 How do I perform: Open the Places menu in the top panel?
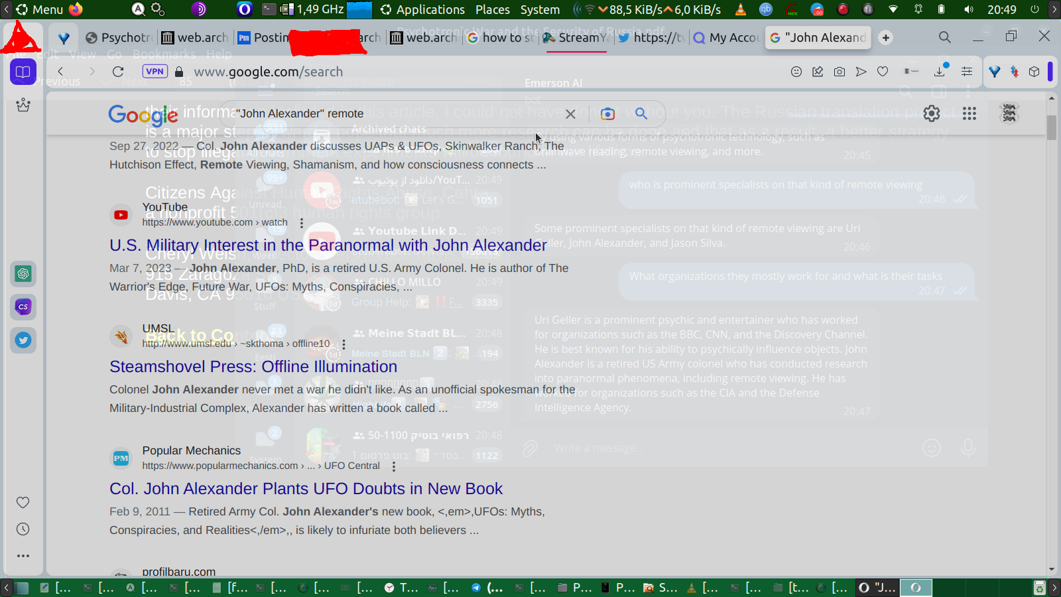(x=493, y=9)
